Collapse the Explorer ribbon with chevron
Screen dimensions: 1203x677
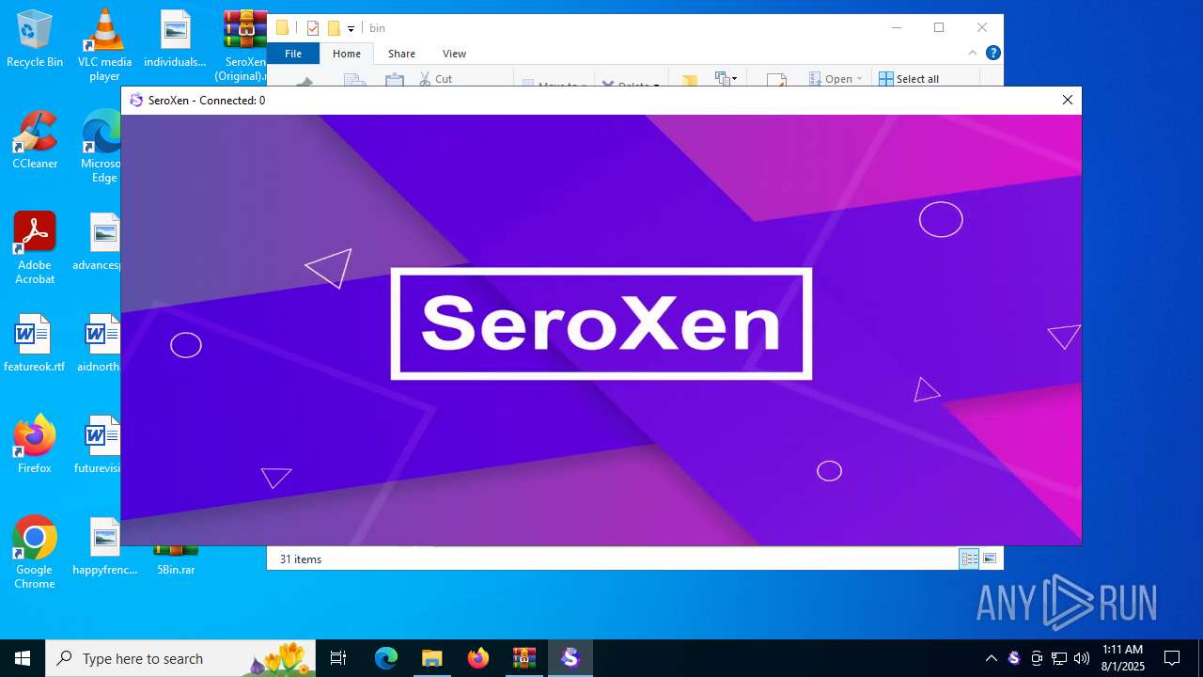tap(974, 54)
